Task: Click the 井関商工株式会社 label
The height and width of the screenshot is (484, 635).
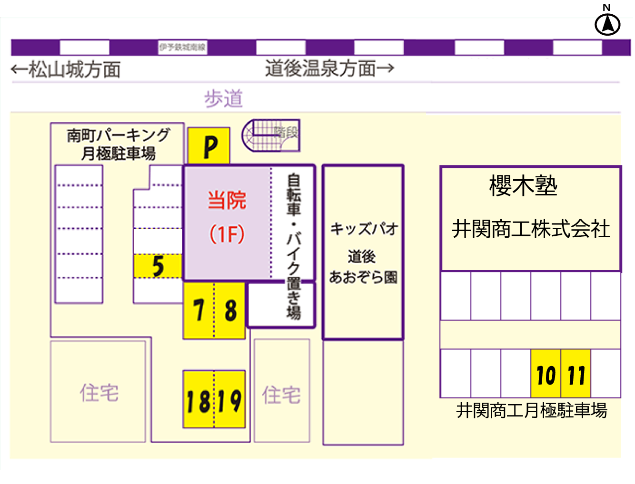Action: (x=531, y=229)
